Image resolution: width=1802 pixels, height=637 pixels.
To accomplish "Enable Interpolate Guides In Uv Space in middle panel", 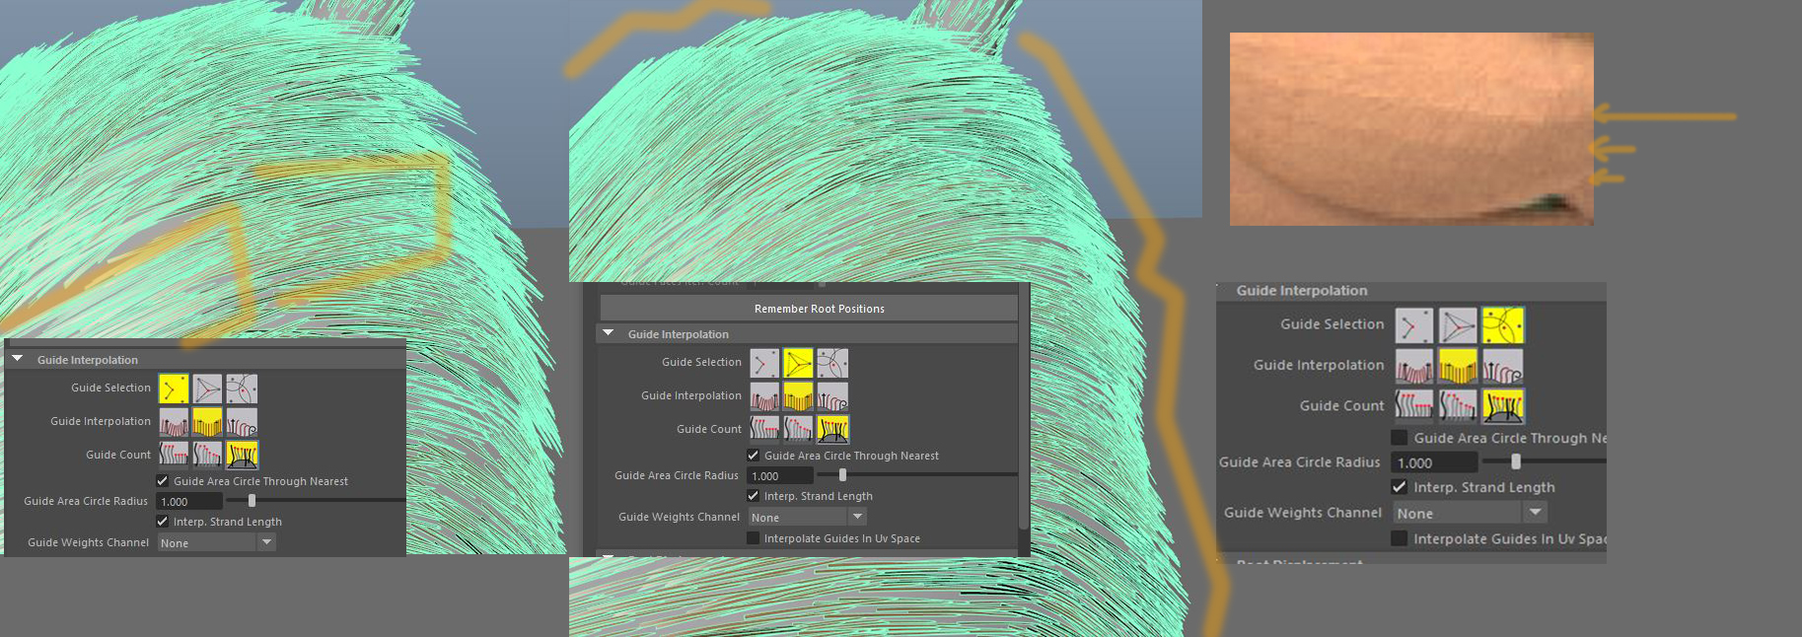I will pyautogui.click(x=754, y=538).
